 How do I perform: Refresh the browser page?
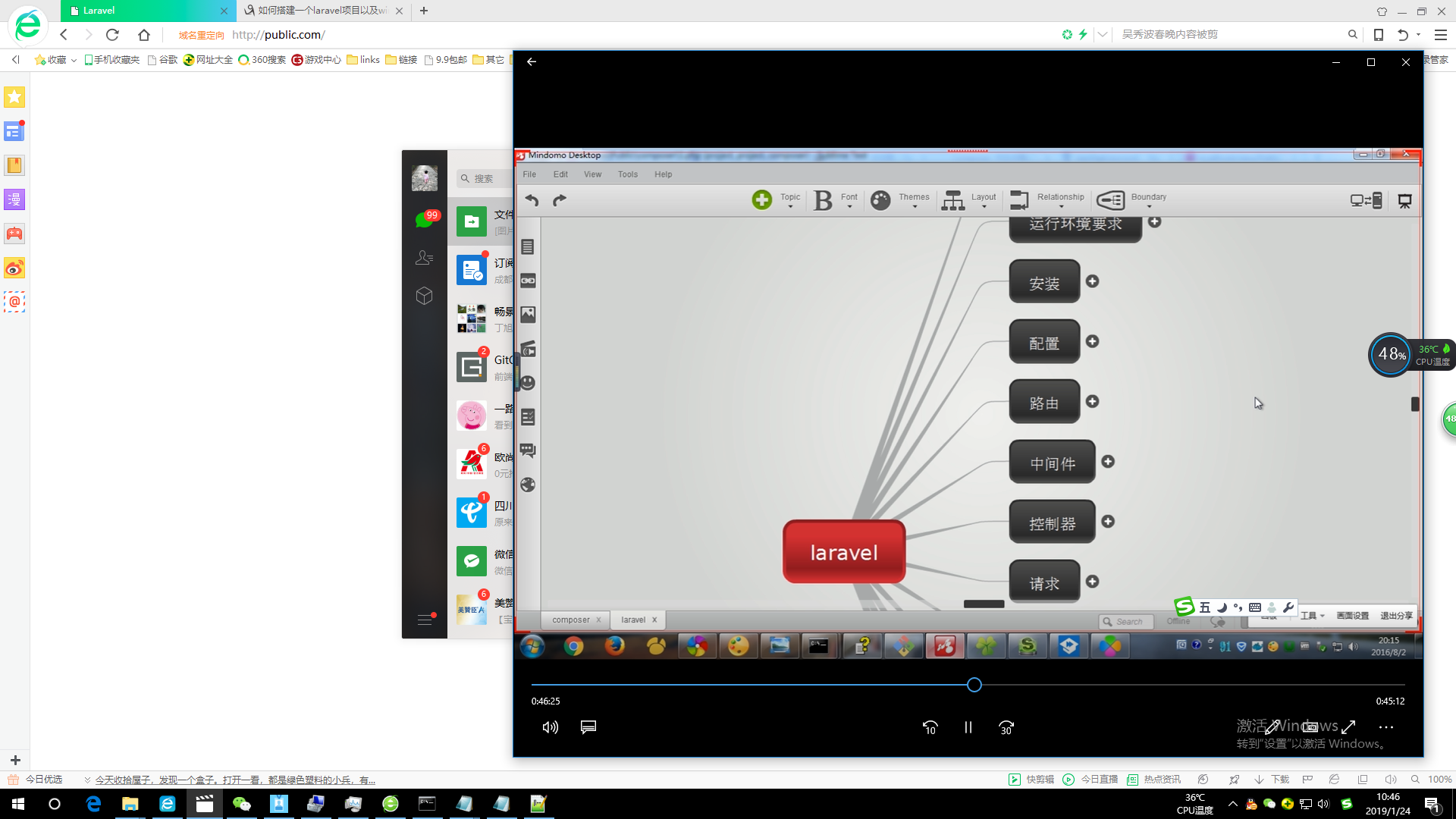click(112, 35)
